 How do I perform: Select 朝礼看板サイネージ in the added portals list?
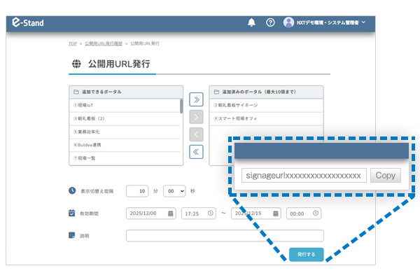[266, 105]
